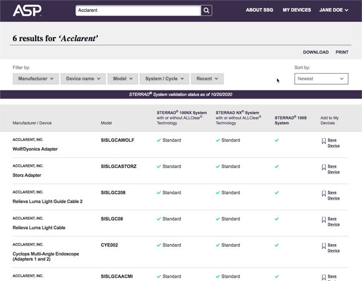The image size is (362, 281).
Task: Open the Recent filter dropdown
Action: [x=207, y=79]
